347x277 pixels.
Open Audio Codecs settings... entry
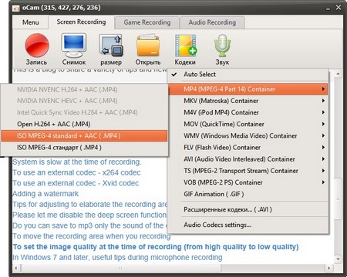point(248,225)
